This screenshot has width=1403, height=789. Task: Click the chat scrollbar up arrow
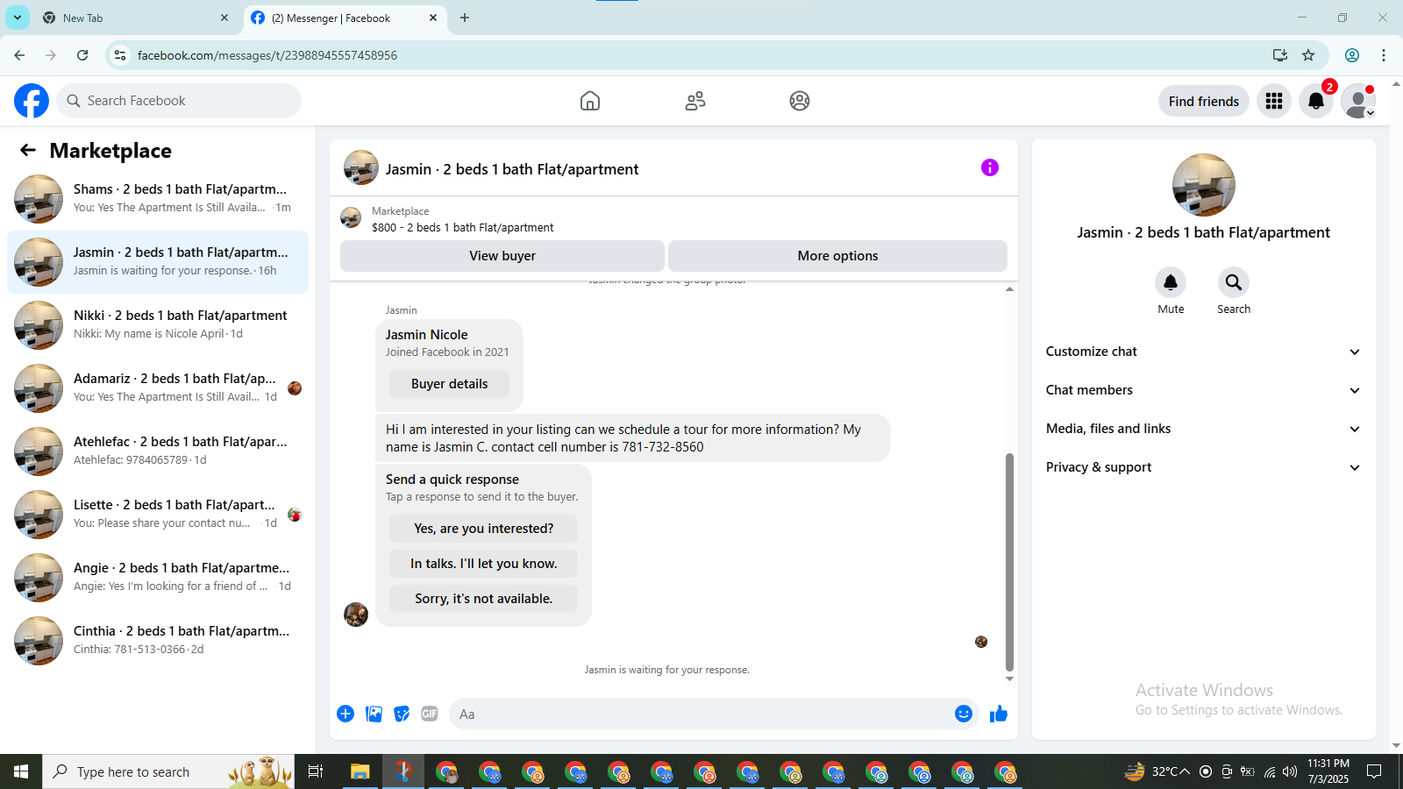(1009, 288)
